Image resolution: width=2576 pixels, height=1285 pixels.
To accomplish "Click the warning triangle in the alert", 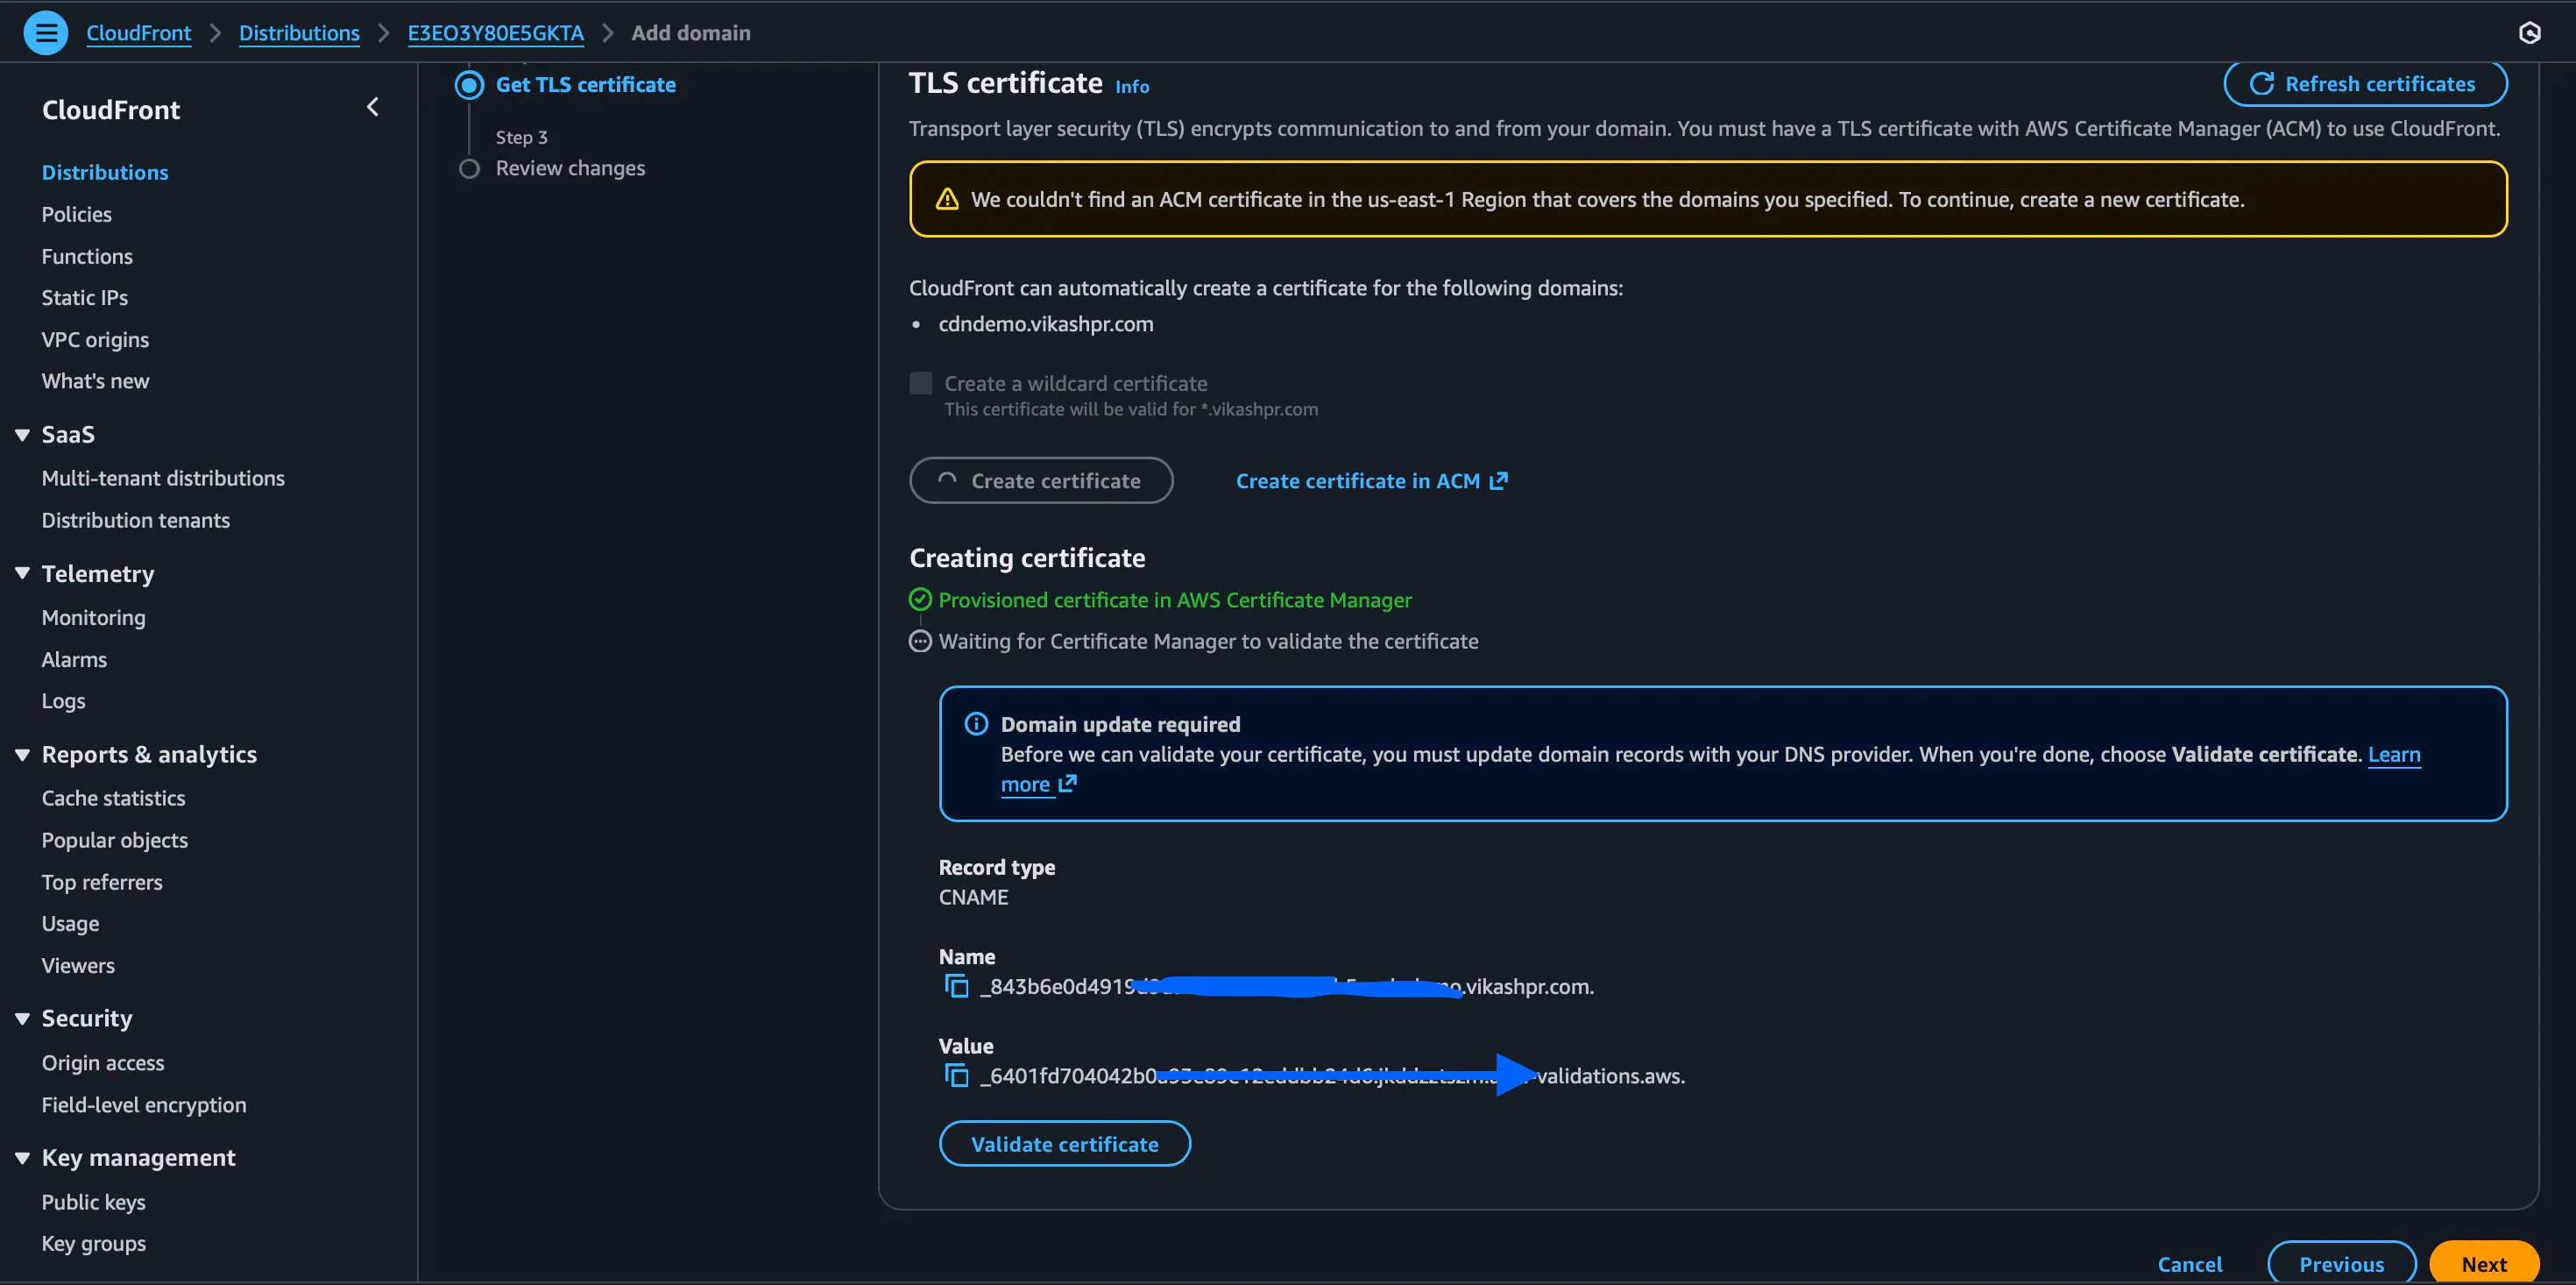I will (946, 199).
